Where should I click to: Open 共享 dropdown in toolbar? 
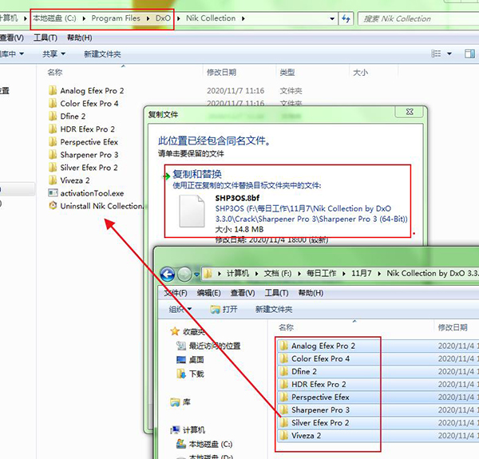click(53, 54)
